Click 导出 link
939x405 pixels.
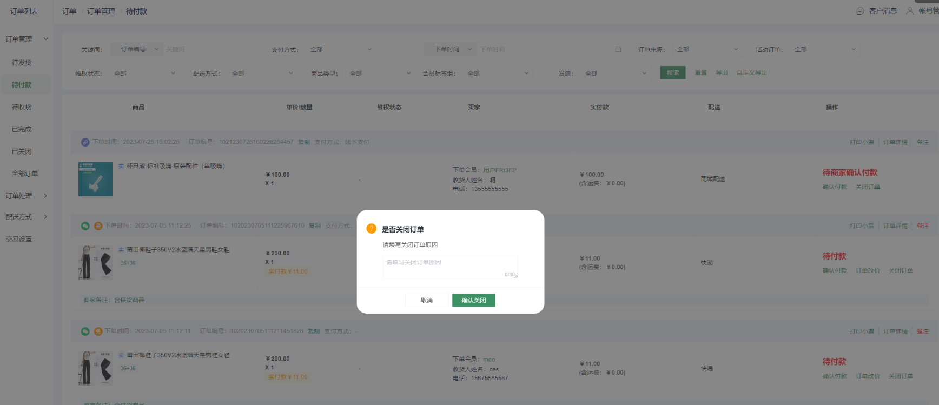(722, 72)
